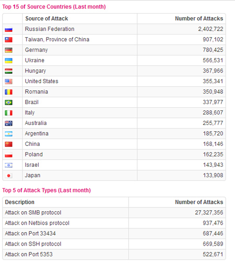235x264 pixels.
Task: Click the value 566,531
Action: [x=213, y=60]
